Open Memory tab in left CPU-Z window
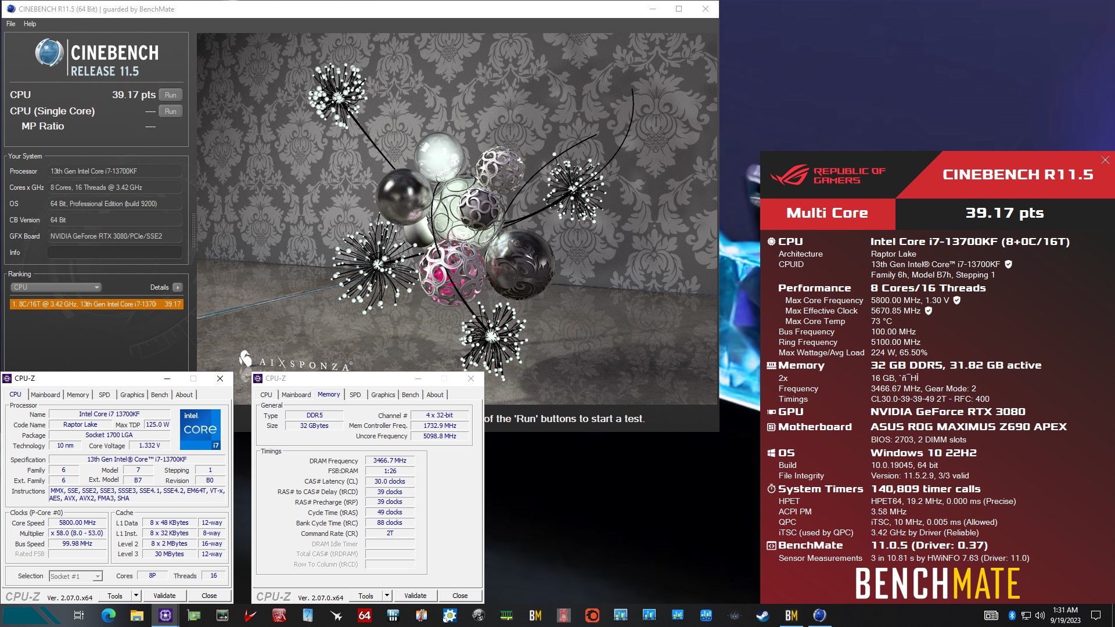The width and height of the screenshot is (1115, 627). [x=78, y=395]
